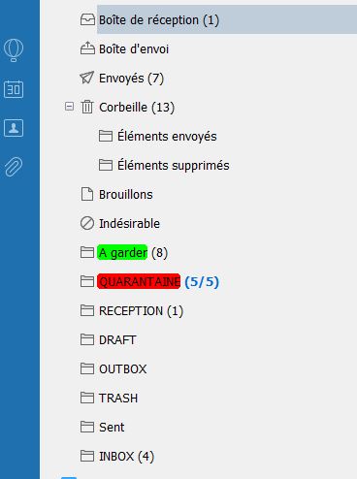
Task: Open the calendar icon in the blue sidebar
Action: point(14,89)
